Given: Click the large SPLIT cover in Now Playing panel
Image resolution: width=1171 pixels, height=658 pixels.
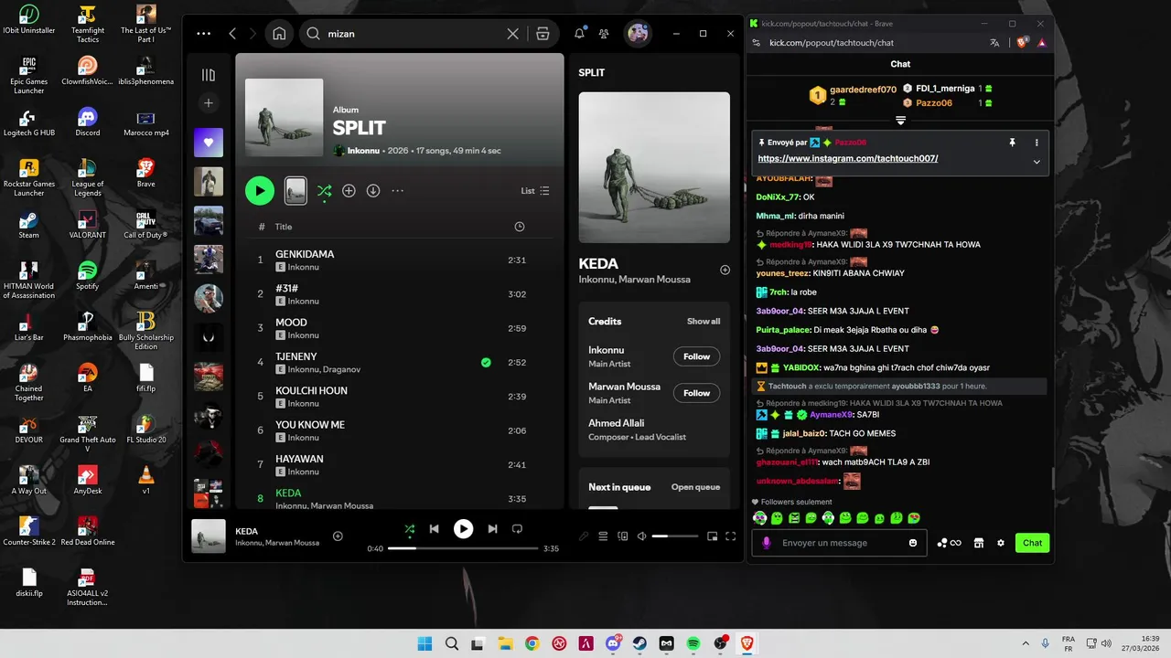Looking at the screenshot, I should (x=654, y=167).
